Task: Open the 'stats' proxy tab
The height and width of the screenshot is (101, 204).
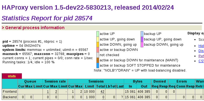Action: point(12,76)
